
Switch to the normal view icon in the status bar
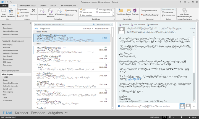164,117
